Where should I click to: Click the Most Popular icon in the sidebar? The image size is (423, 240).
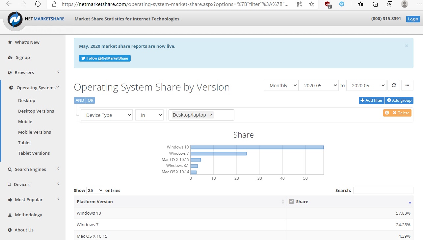[10, 200]
